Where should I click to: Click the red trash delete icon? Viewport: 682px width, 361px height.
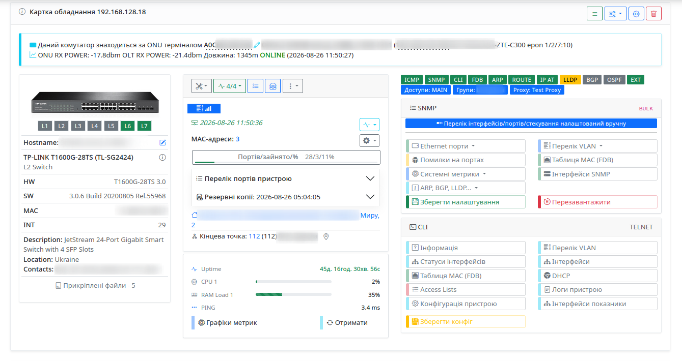click(654, 14)
